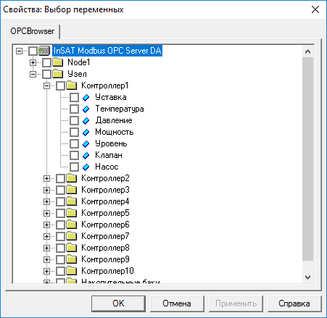Tick the Контроллер1 folder checkbox

[60, 85]
